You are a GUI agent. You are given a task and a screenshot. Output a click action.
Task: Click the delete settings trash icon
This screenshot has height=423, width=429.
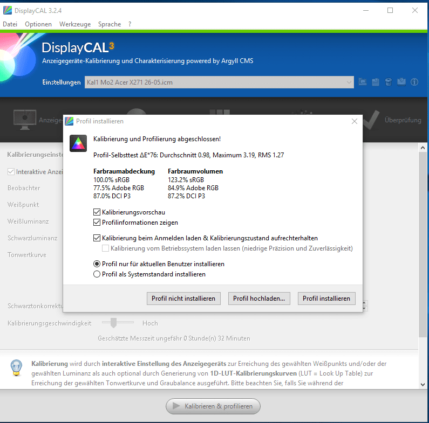(x=388, y=82)
